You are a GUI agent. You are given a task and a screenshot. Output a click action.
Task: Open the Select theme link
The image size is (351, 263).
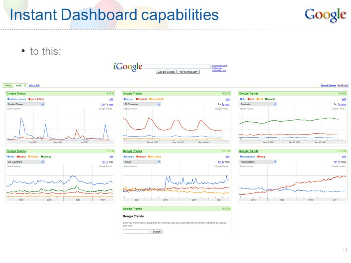pos(328,85)
